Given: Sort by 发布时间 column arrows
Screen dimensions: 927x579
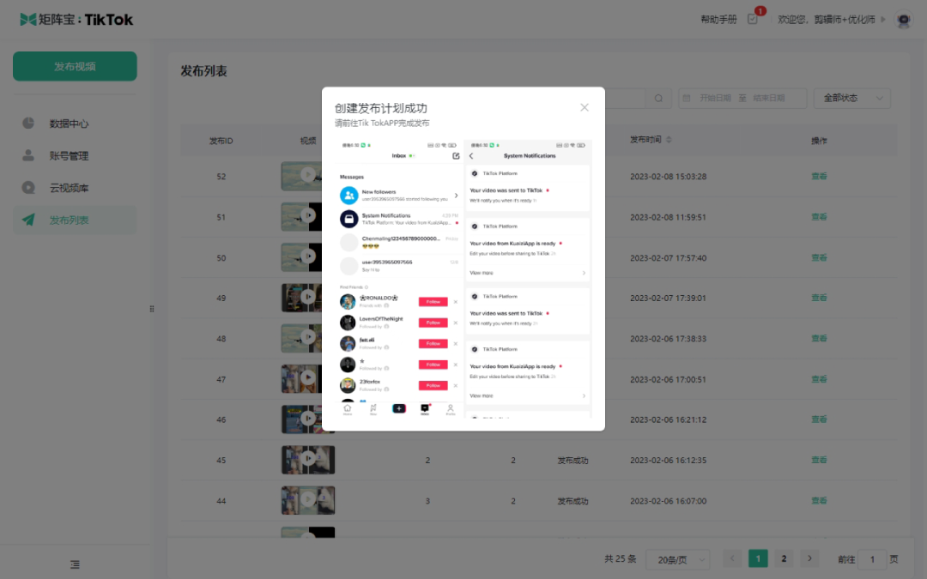Looking at the screenshot, I should coord(669,140).
